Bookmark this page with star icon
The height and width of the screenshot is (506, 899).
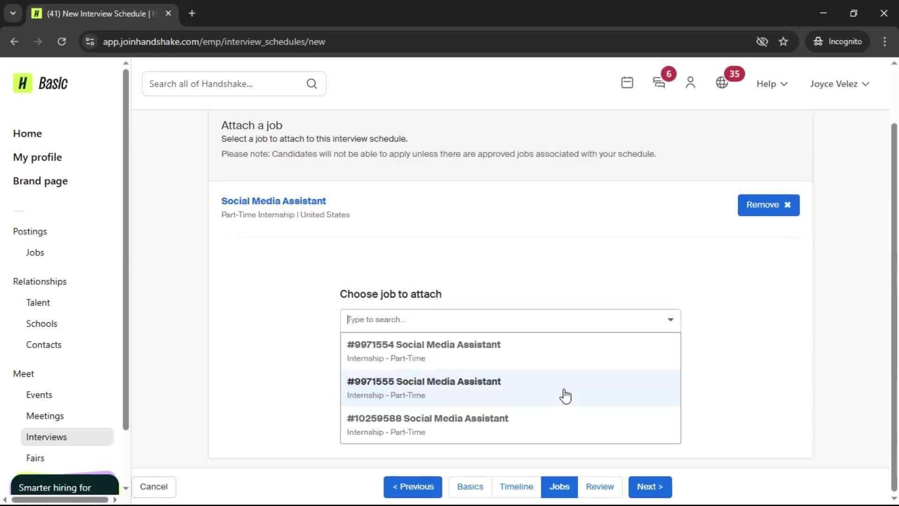coord(783,42)
